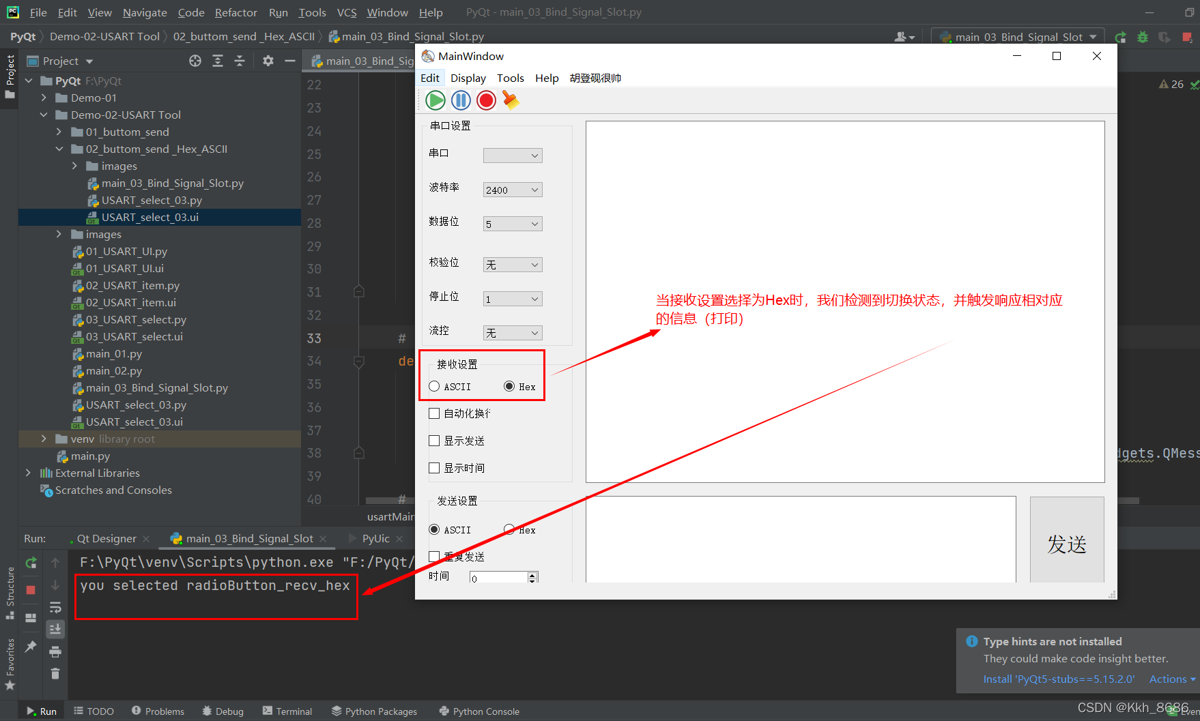Click Rerun icon in Run panel
This screenshot has width=1200, height=721.
[x=31, y=563]
